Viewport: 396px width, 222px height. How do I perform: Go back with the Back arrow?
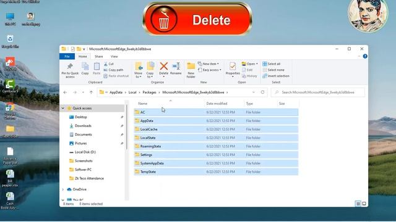65,92
